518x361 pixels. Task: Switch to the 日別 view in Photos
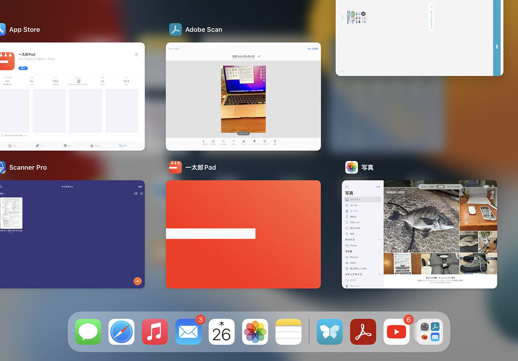[440, 187]
